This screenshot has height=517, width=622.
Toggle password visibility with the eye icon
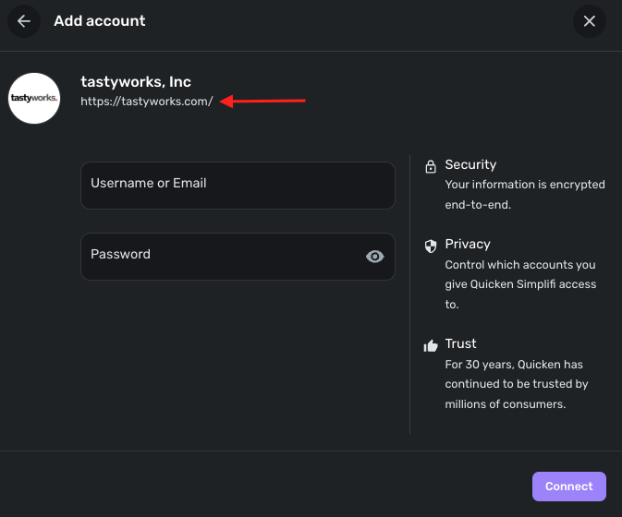[x=375, y=257]
